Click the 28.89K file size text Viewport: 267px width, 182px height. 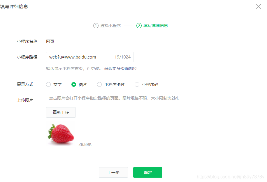[x=85, y=144]
